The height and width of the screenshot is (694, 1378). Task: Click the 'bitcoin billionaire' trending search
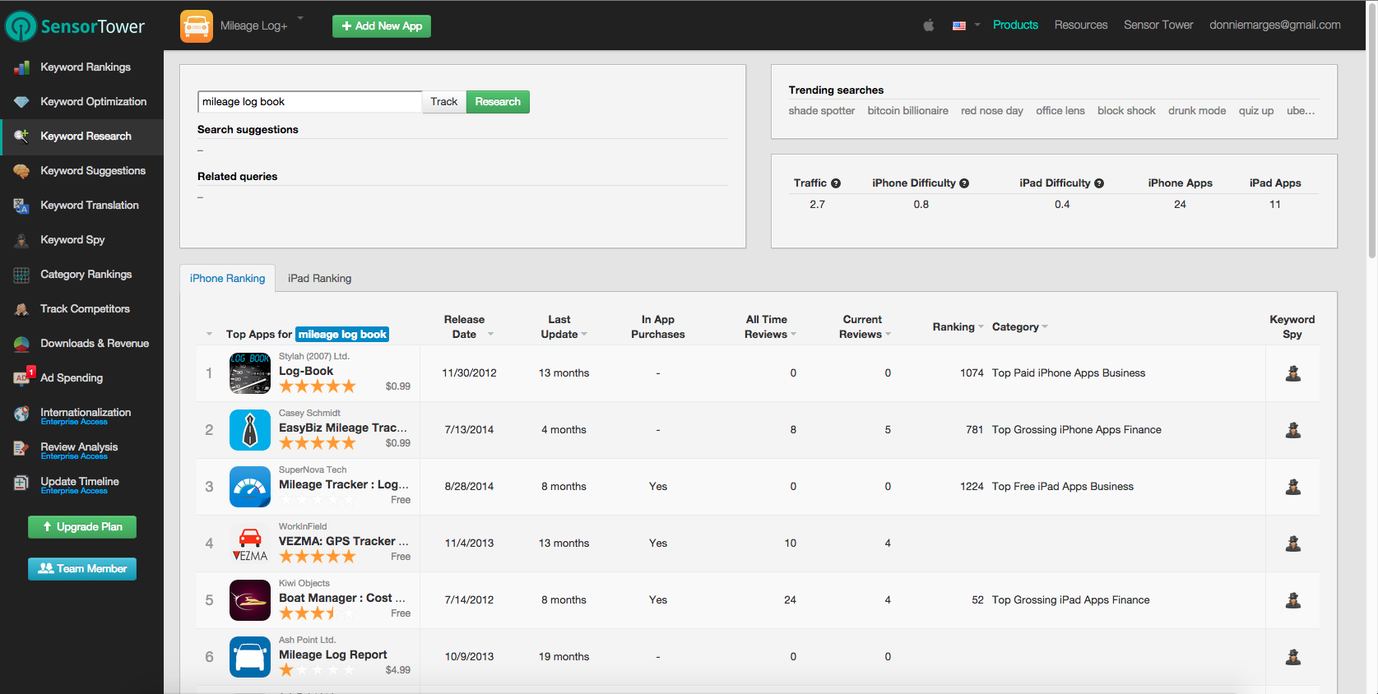pyautogui.click(x=907, y=111)
